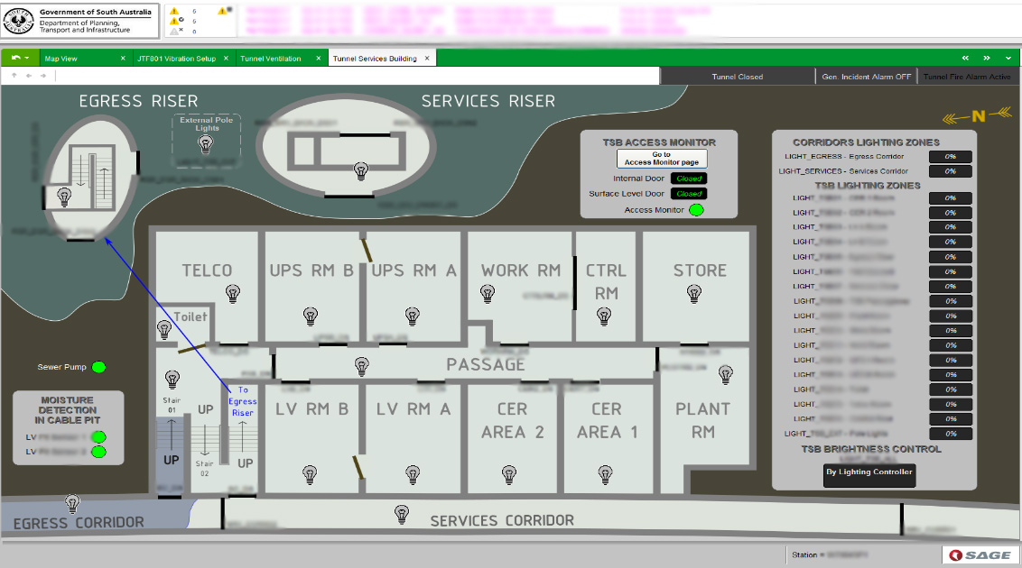Expand the tab list chevron at top right

[1008, 58]
